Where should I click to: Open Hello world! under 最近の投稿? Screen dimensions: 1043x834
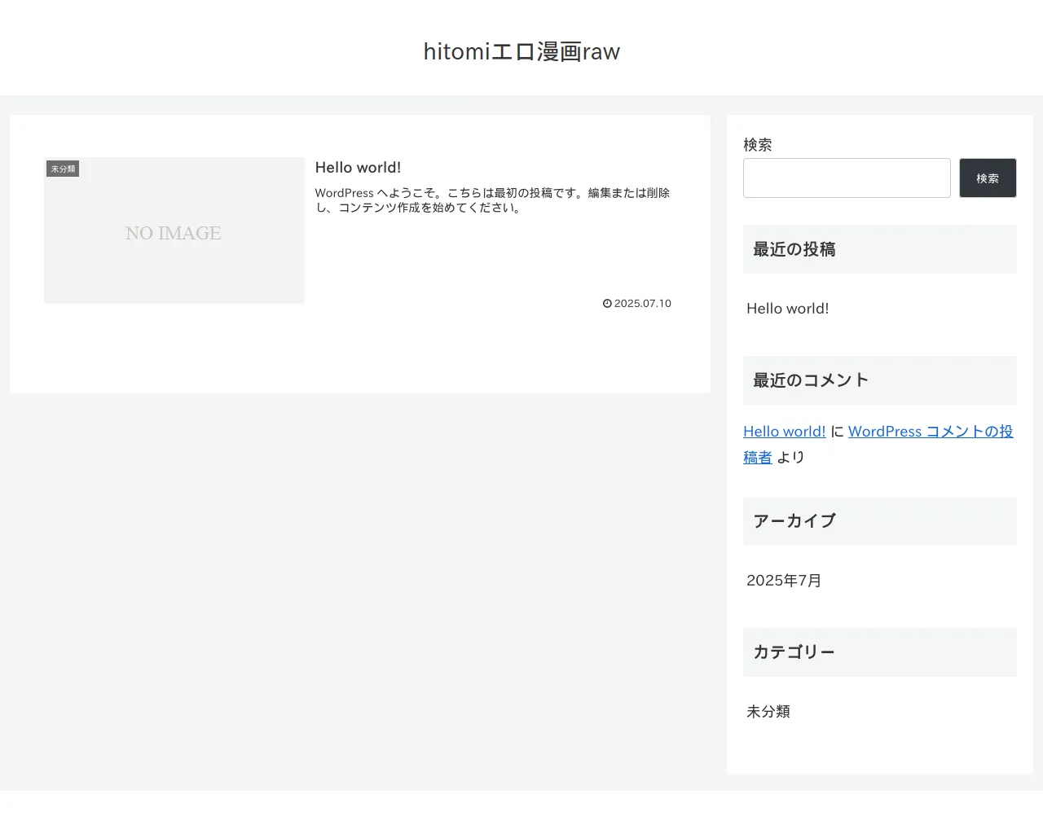787,309
